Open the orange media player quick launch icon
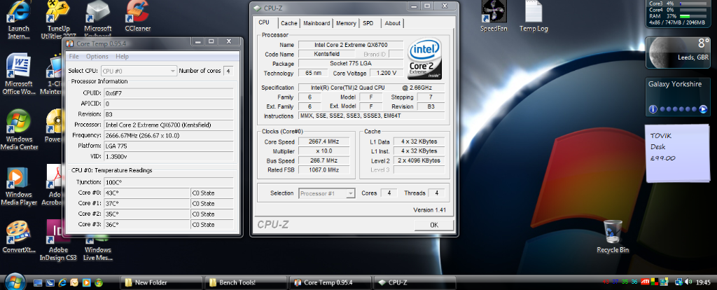The height and width of the screenshot is (290, 717). click(86, 283)
